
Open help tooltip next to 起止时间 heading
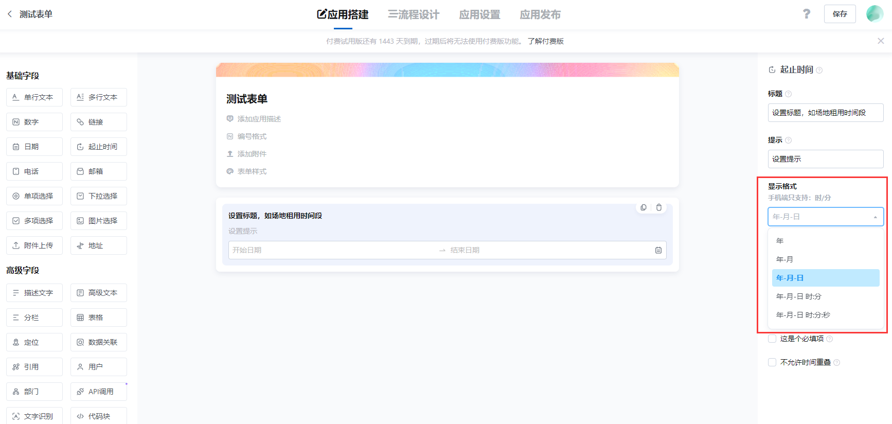(819, 70)
